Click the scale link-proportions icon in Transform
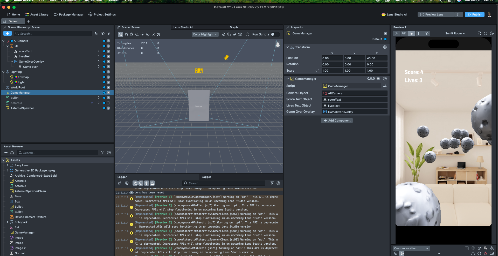Screen dimensions: 498x256 (317, 70)
